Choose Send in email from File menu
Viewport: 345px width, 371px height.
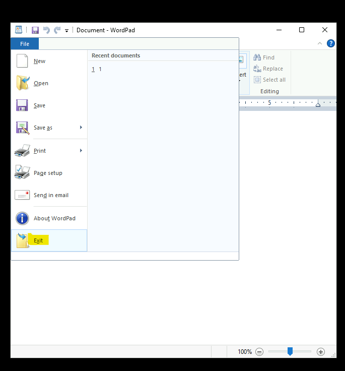pyautogui.click(x=49, y=195)
